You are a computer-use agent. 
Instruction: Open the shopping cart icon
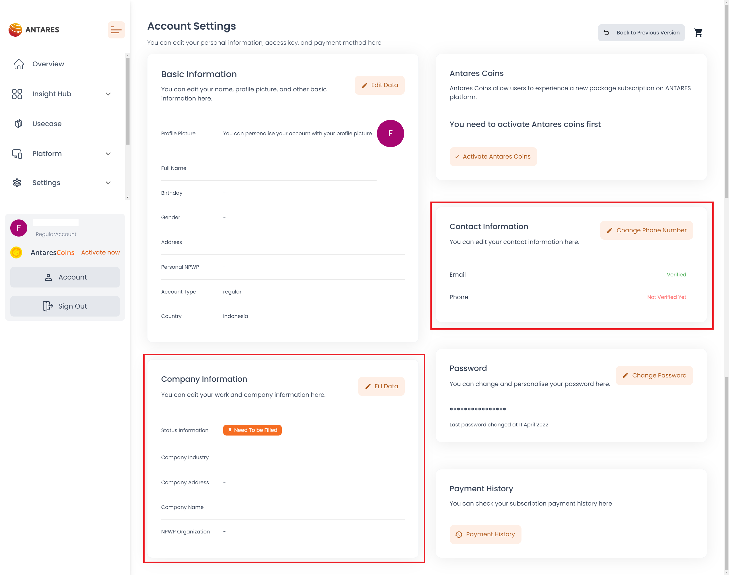[698, 33]
